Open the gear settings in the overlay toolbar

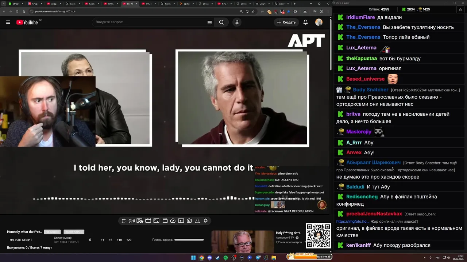[206, 221]
